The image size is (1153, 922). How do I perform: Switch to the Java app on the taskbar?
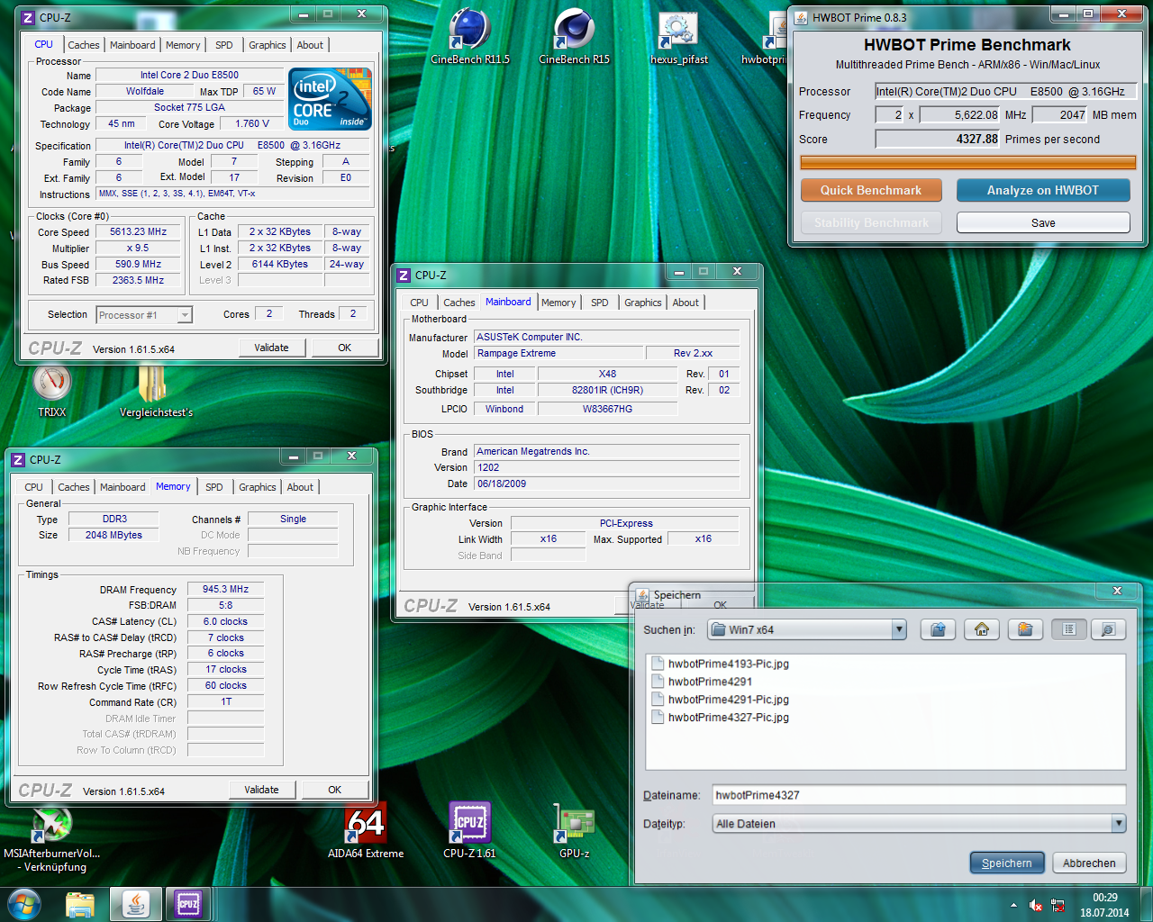[x=135, y=904]
